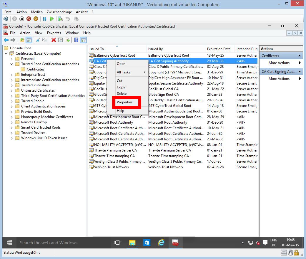Open Internet Explorer from the taskbar
Viewport: 306px width, 259px height.
161,243
